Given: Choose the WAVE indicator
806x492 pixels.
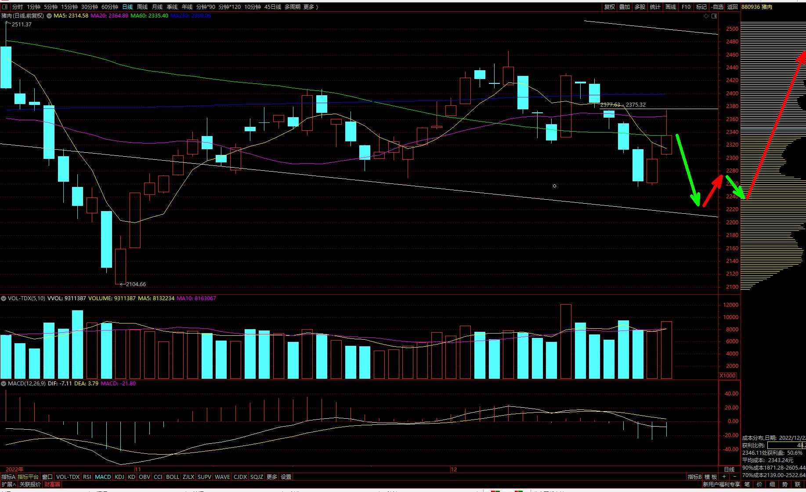Looking at the screenshot, I should (223, 477).
